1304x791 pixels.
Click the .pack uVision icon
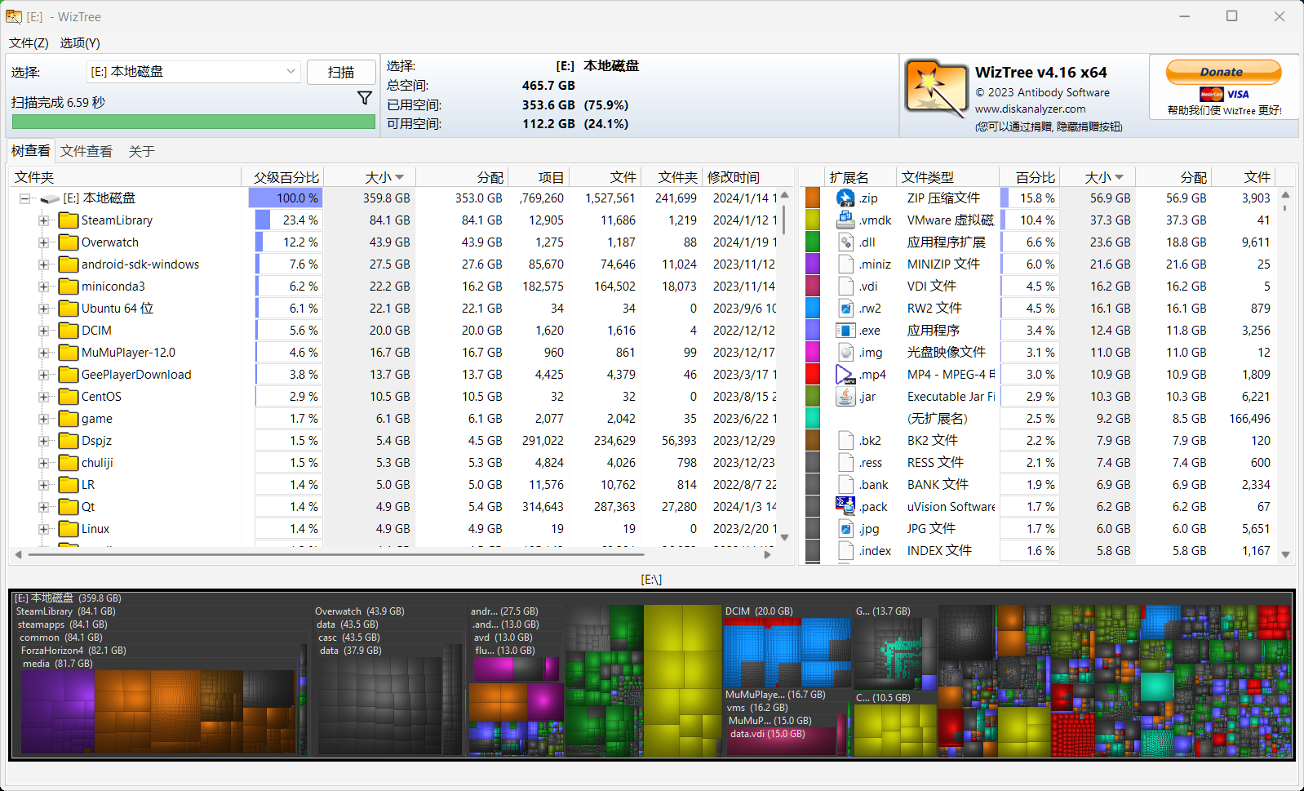click(x=845, y=506)
